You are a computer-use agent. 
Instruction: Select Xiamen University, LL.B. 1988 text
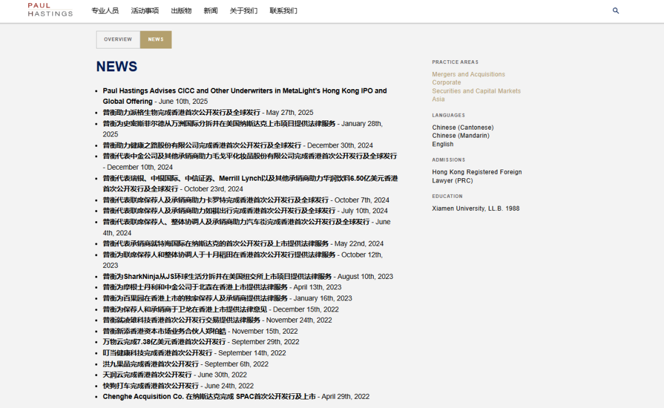click(x=475, y=209)
